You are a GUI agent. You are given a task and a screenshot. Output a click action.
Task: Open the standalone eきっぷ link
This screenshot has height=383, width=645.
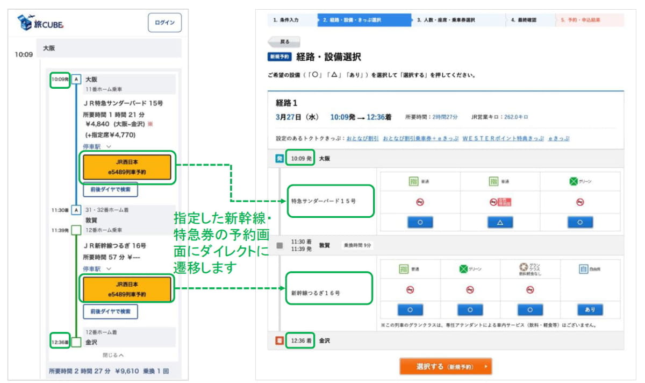(x=559, y=138)
